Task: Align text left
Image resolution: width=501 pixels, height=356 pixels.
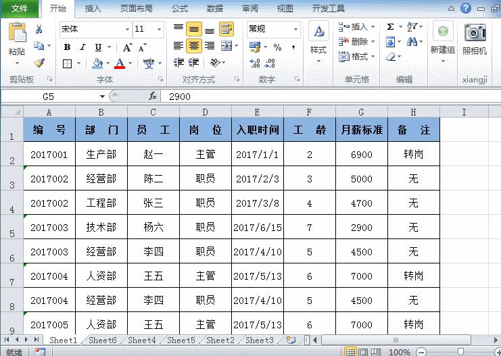Action: click(178, 46)
